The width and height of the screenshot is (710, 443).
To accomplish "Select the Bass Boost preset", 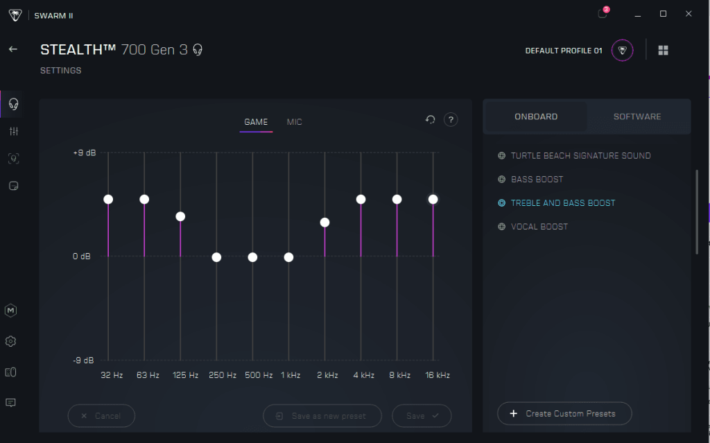I will click(x=537, y=180).
